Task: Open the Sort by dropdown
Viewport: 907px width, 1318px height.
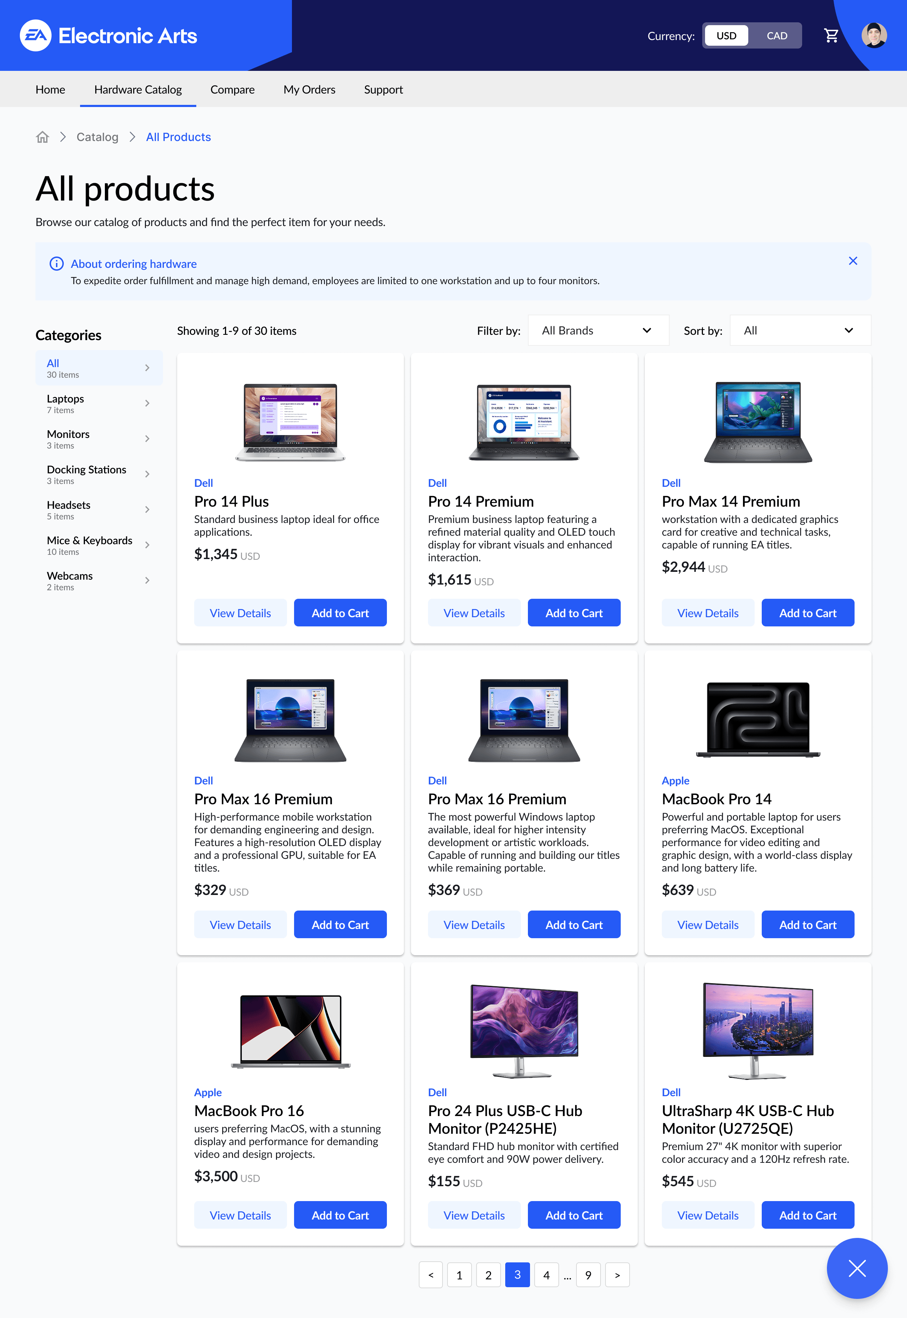Action: [x=800, y=330]
